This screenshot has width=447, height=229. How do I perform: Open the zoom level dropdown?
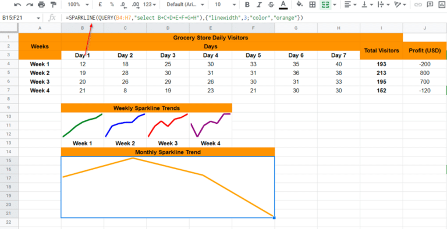click(79, 5)
